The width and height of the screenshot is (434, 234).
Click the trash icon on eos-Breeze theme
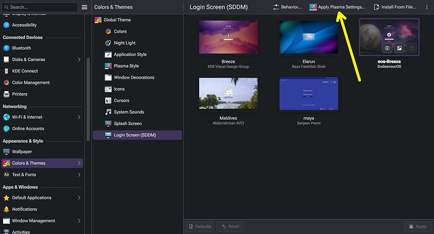(x=411, y=48)
